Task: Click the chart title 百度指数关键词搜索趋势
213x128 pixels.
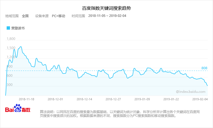Action: tap(106, 8)
